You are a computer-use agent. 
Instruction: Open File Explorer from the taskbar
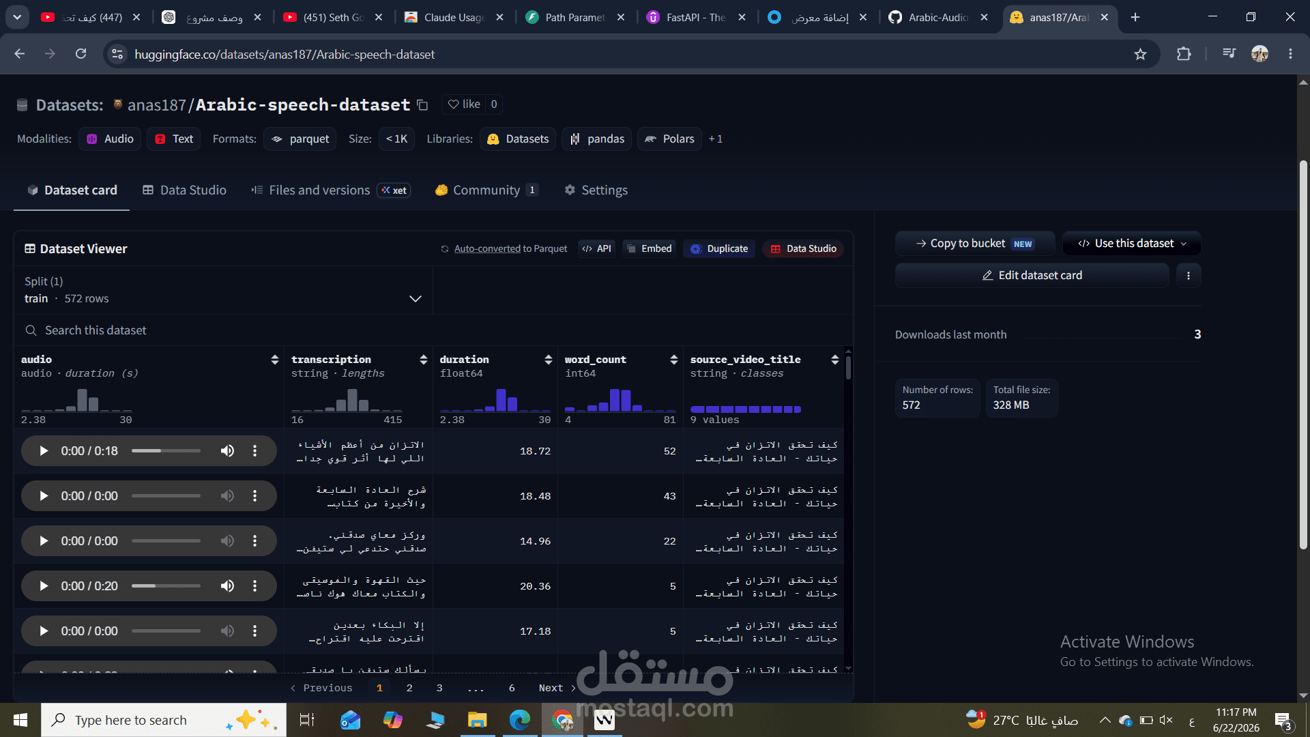pos(477,720)
